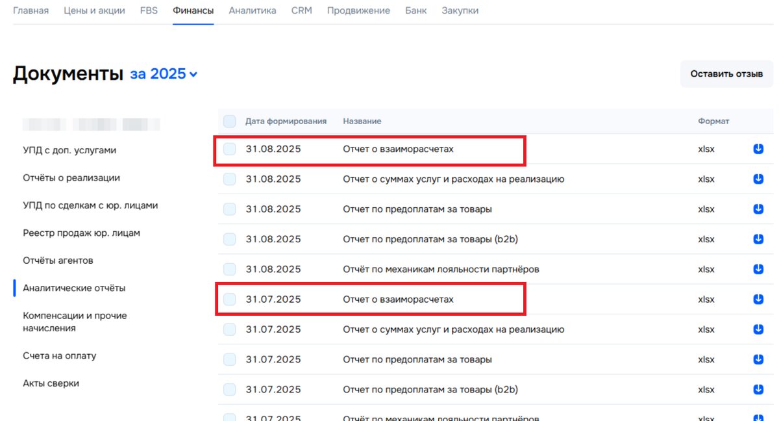This screenshot has height=421, width=779.
Task: Toggle the select-all checkbox in table header
Action: click(x=230, y=121)
